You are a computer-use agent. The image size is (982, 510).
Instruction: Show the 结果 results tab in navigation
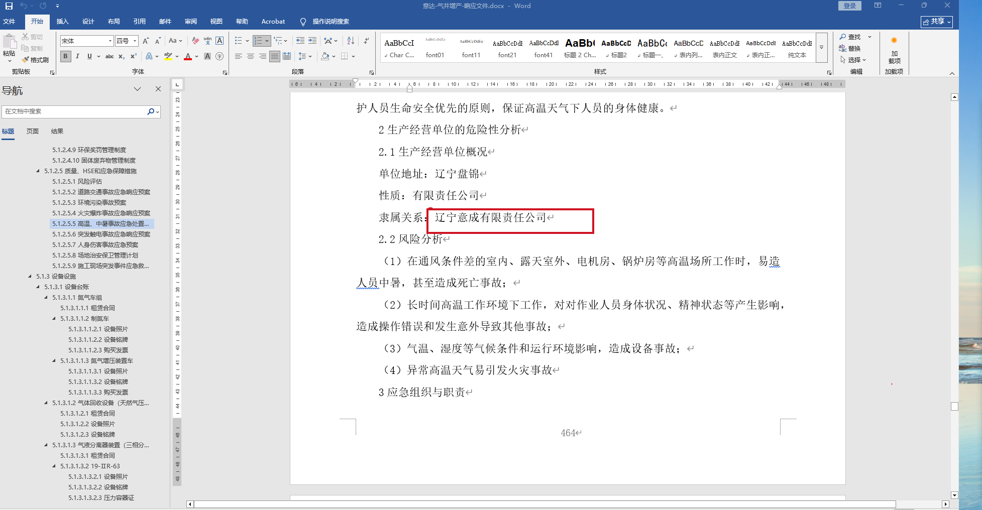[x=57, y=132]
